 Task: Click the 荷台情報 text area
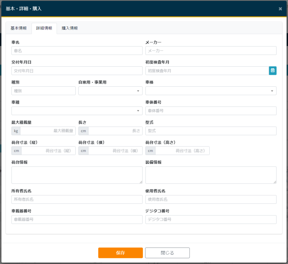[x=77, y=175]
